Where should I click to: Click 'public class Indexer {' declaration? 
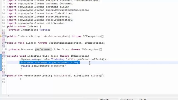tap(24, 27)
